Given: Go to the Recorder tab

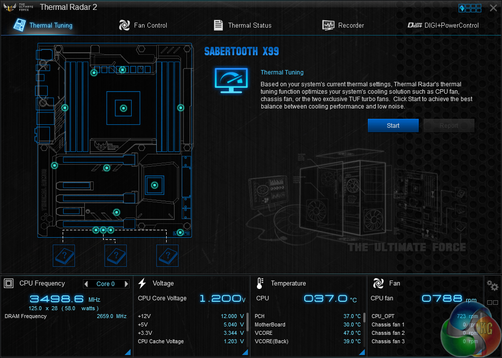Looking at the screenshot, I should [343, 25].
